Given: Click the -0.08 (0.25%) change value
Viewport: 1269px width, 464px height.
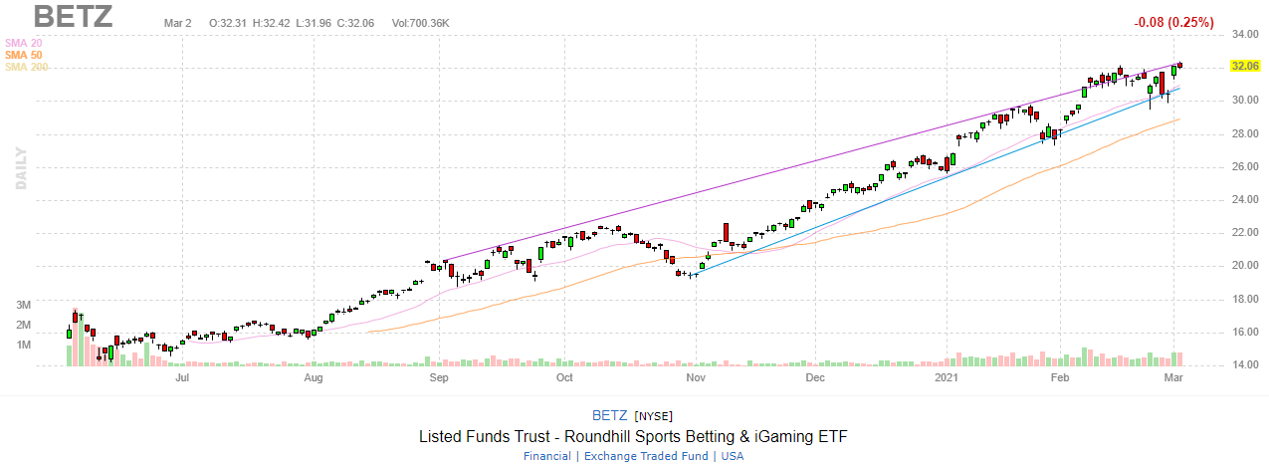Looking at the screenshot, I should [x=1173, y=23].
